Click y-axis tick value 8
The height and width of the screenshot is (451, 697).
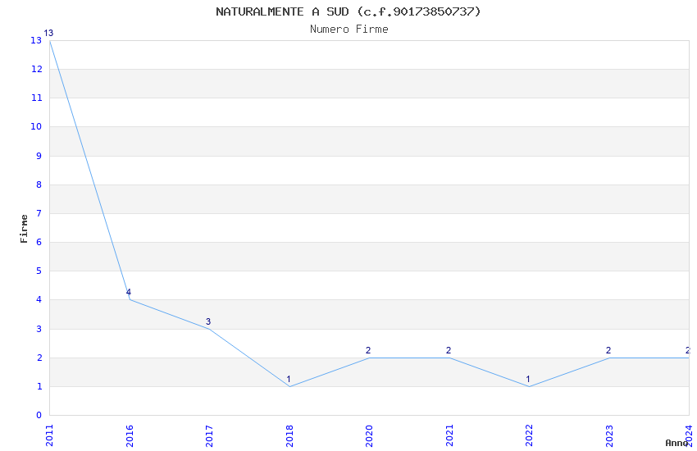pos(39,184)
